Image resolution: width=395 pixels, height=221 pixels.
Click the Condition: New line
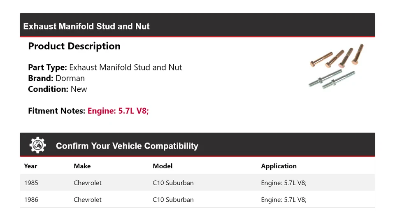coord(58,89)
